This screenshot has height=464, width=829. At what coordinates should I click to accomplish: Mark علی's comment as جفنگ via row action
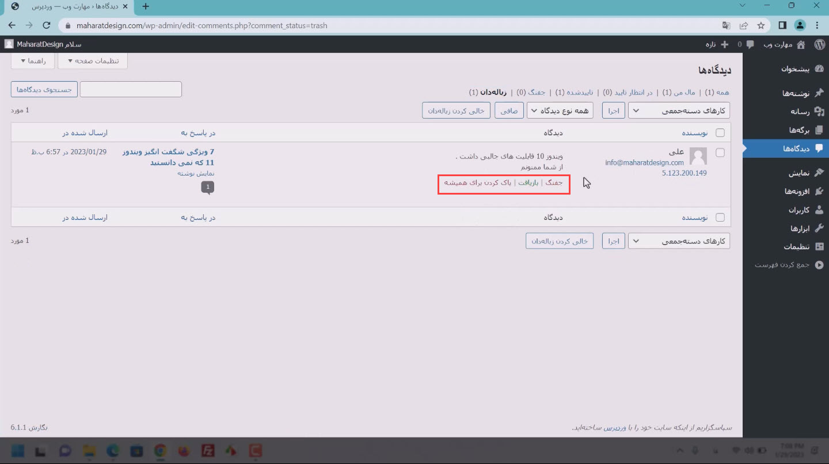(553, 182)
